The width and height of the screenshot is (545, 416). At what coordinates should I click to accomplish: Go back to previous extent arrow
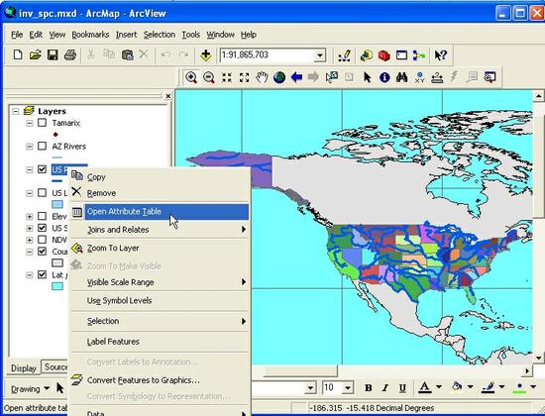[296, 77]
